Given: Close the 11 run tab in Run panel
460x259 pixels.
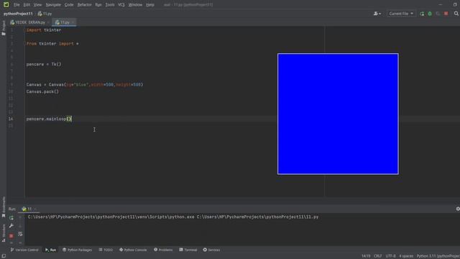Looking at the screenshot, I should pos(35,209).
